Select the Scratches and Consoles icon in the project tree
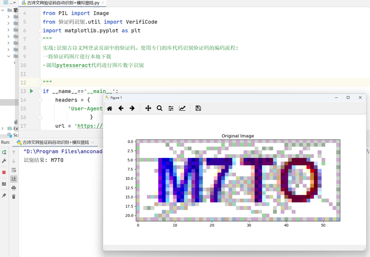370x257 pixels. point(10,135)
